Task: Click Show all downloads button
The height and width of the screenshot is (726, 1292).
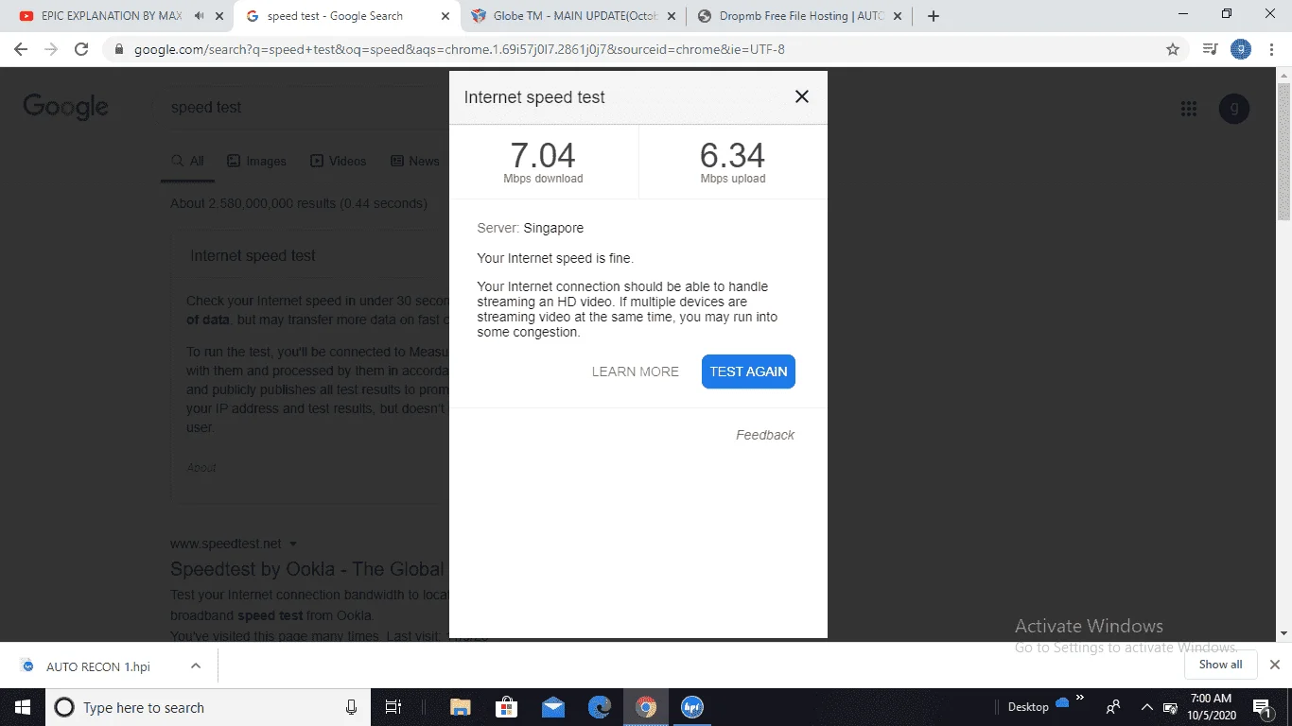Action: point(1220,665)
